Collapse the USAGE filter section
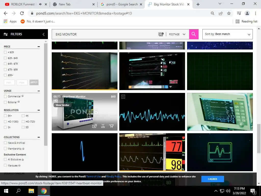Image resolution: width=261 pixels, height=196 pixels. click(39, 91)
